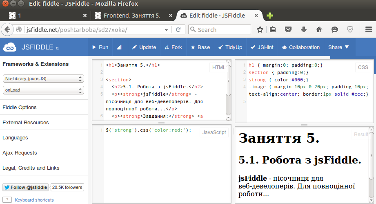Bookmark this page with star icon
376x204 pixels.
click(x=260, y=29)
